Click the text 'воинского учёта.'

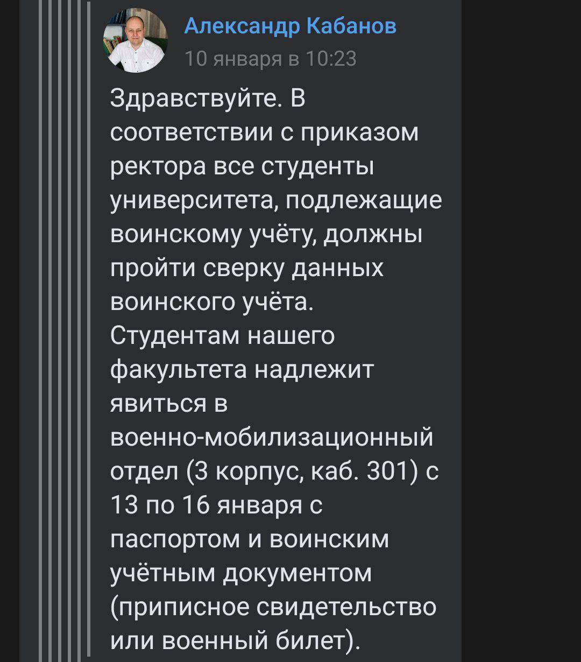(211, 302)
